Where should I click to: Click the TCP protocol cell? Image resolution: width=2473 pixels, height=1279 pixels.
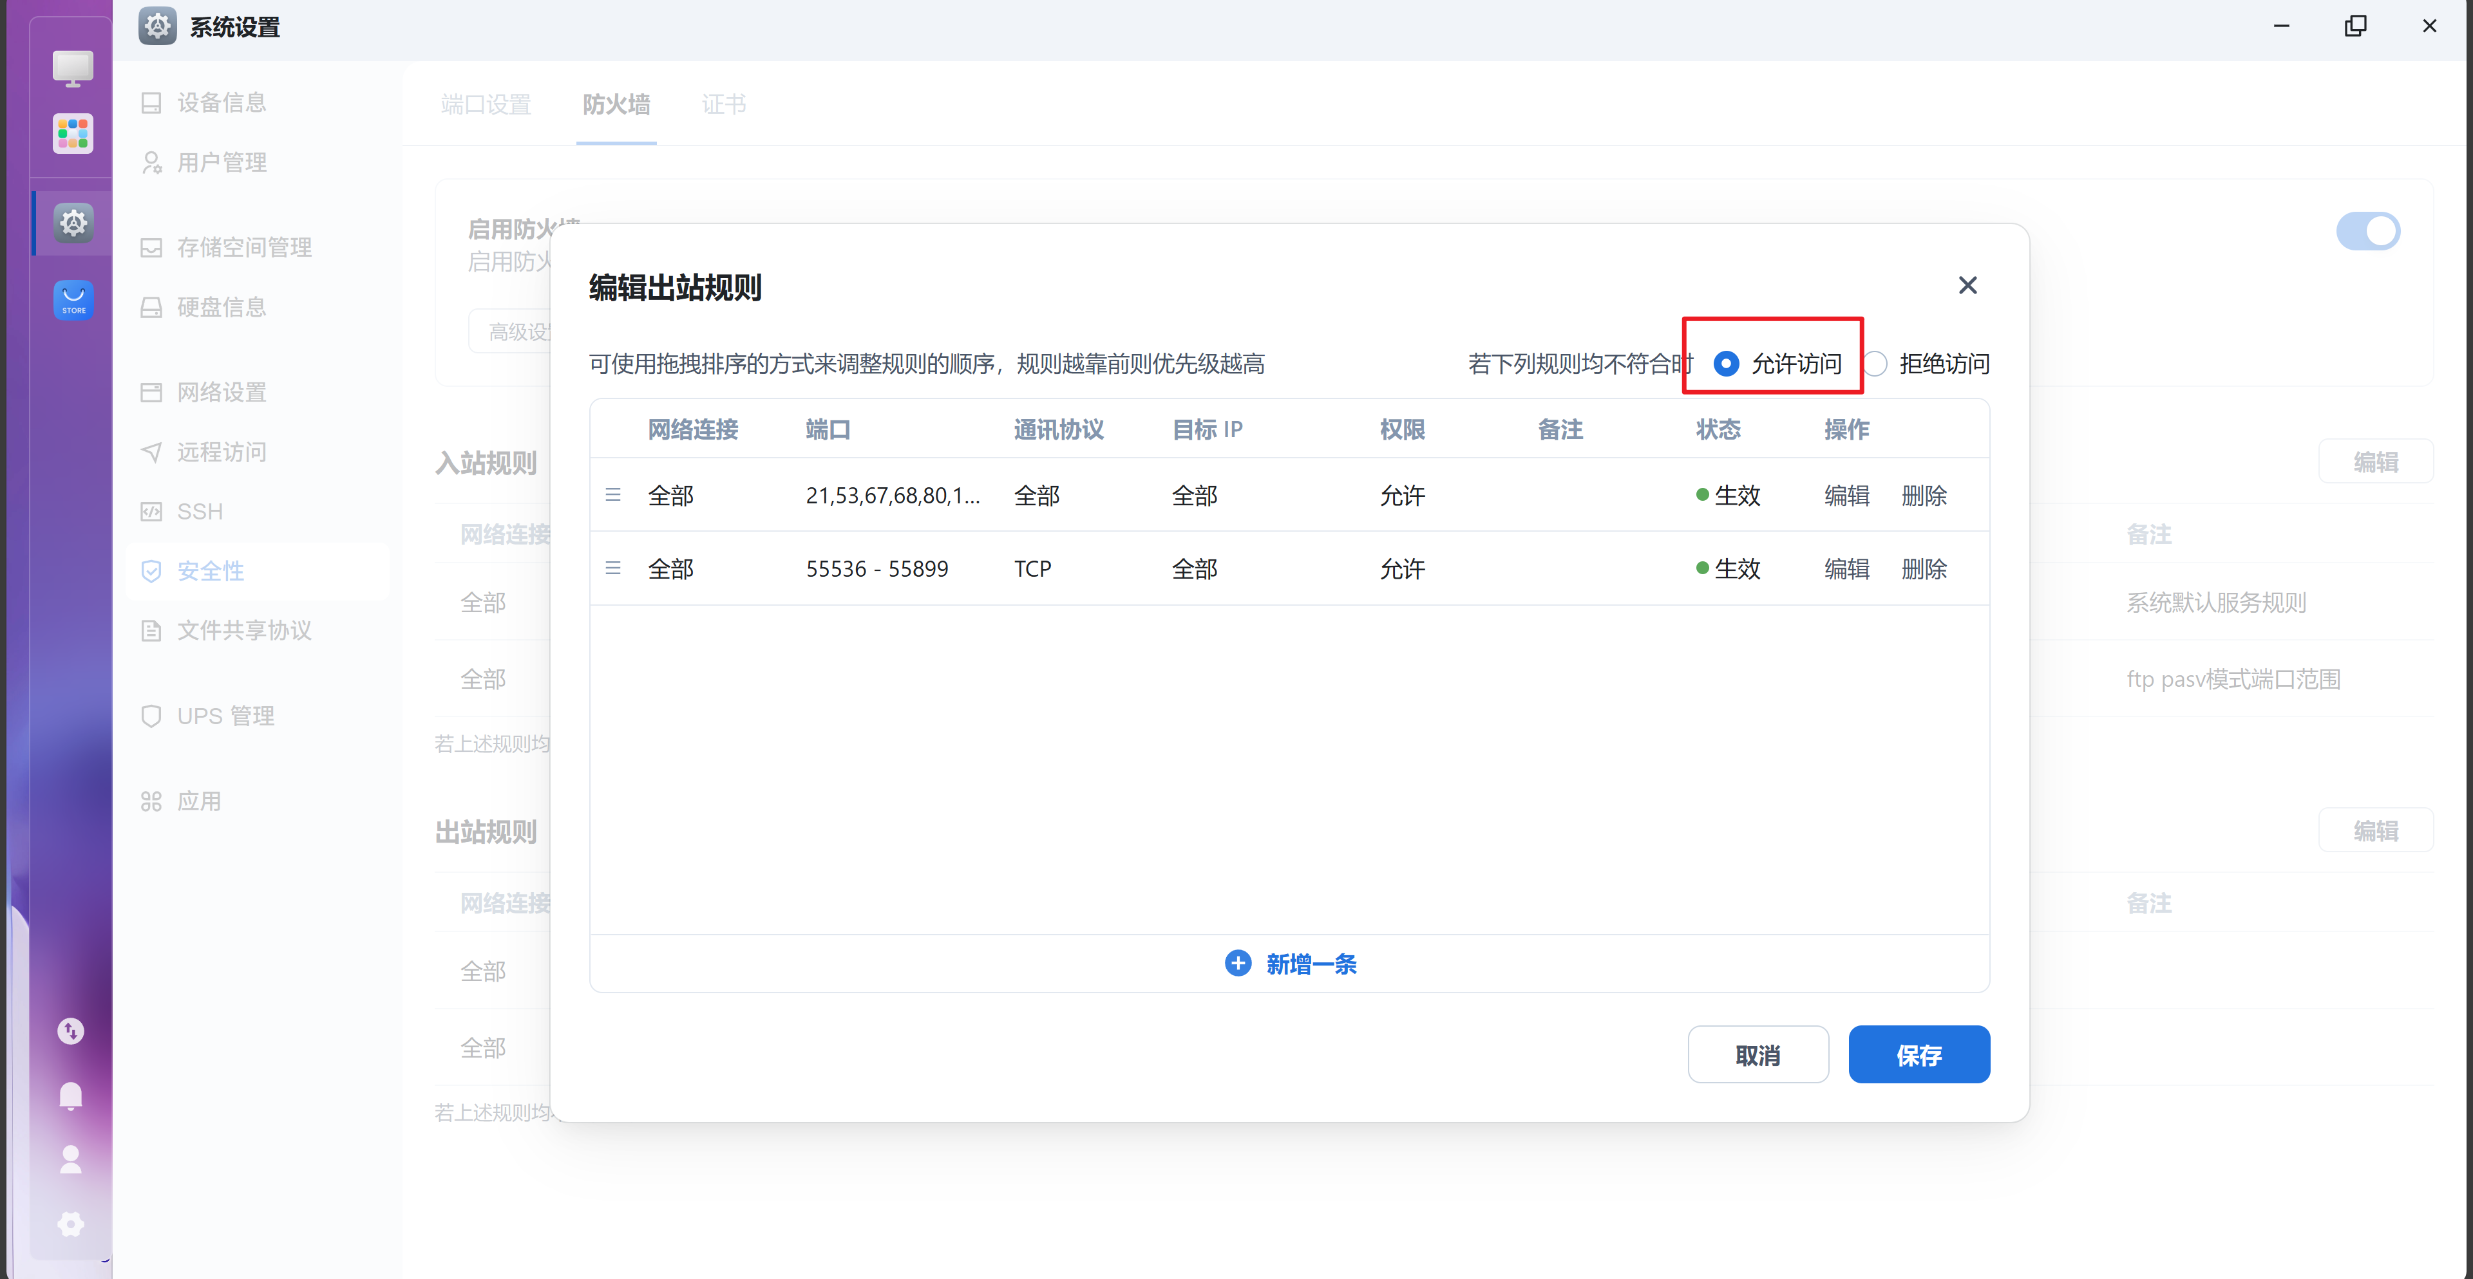coord(1032,569)
